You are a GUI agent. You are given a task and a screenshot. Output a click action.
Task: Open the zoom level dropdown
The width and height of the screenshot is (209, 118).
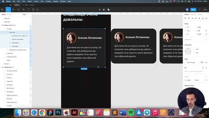(x=205, y=10)
